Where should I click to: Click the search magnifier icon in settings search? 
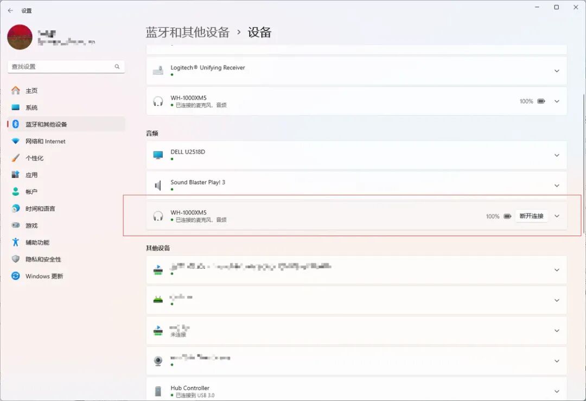117,67
